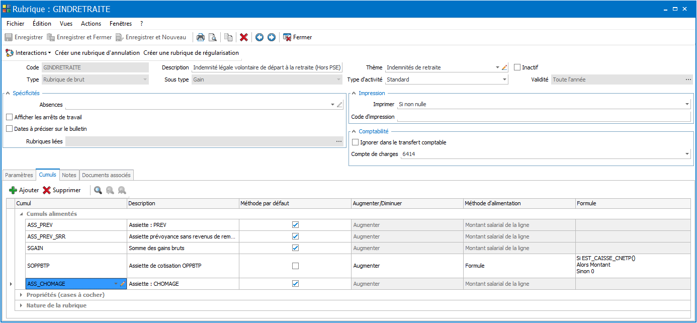Screen dimensions: 697x323
Task: Open the Absences dropdown arrow
Action: click(x=332, y=105)
